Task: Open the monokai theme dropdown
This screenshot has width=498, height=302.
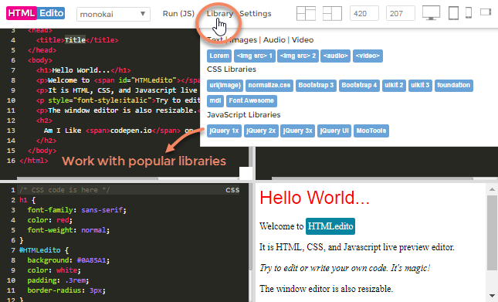Action: 113,15
